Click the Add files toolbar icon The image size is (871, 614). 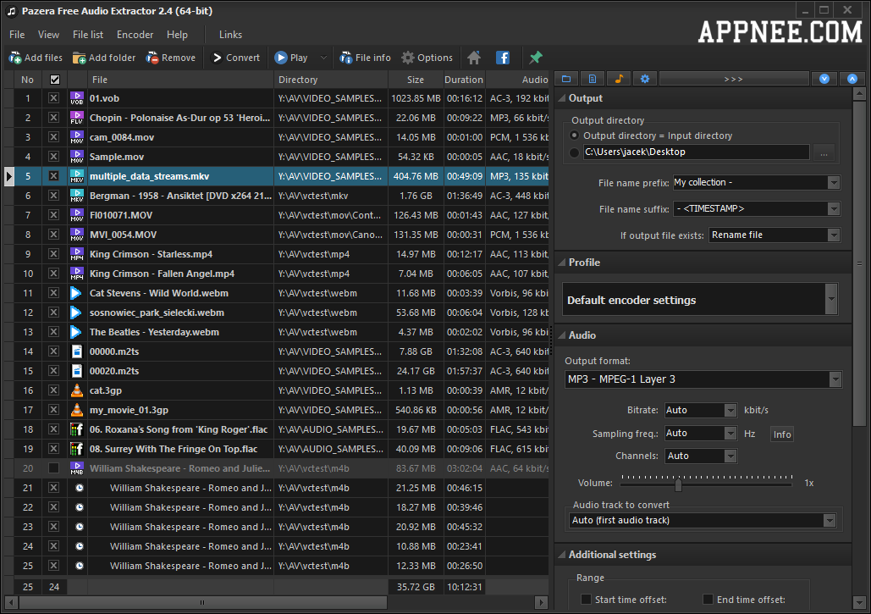[x=15, y=58]
